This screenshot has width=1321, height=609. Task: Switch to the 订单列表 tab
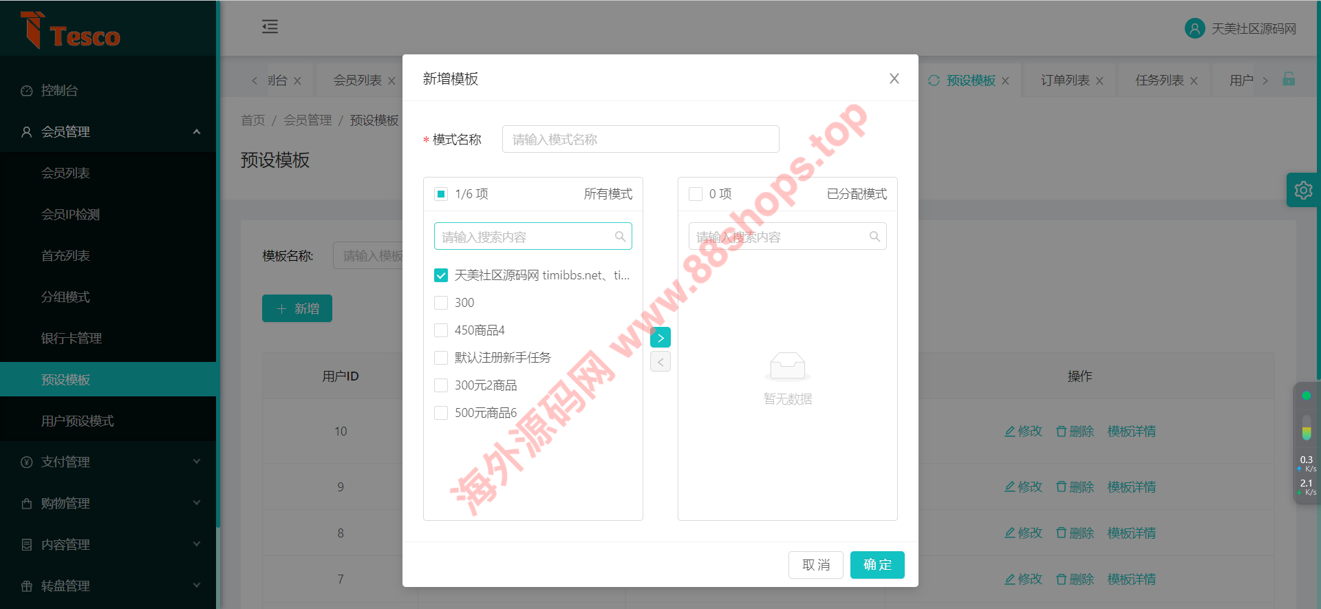[x=1064, y=81]
